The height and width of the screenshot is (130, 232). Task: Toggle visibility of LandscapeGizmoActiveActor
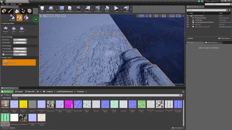point(188,22)
